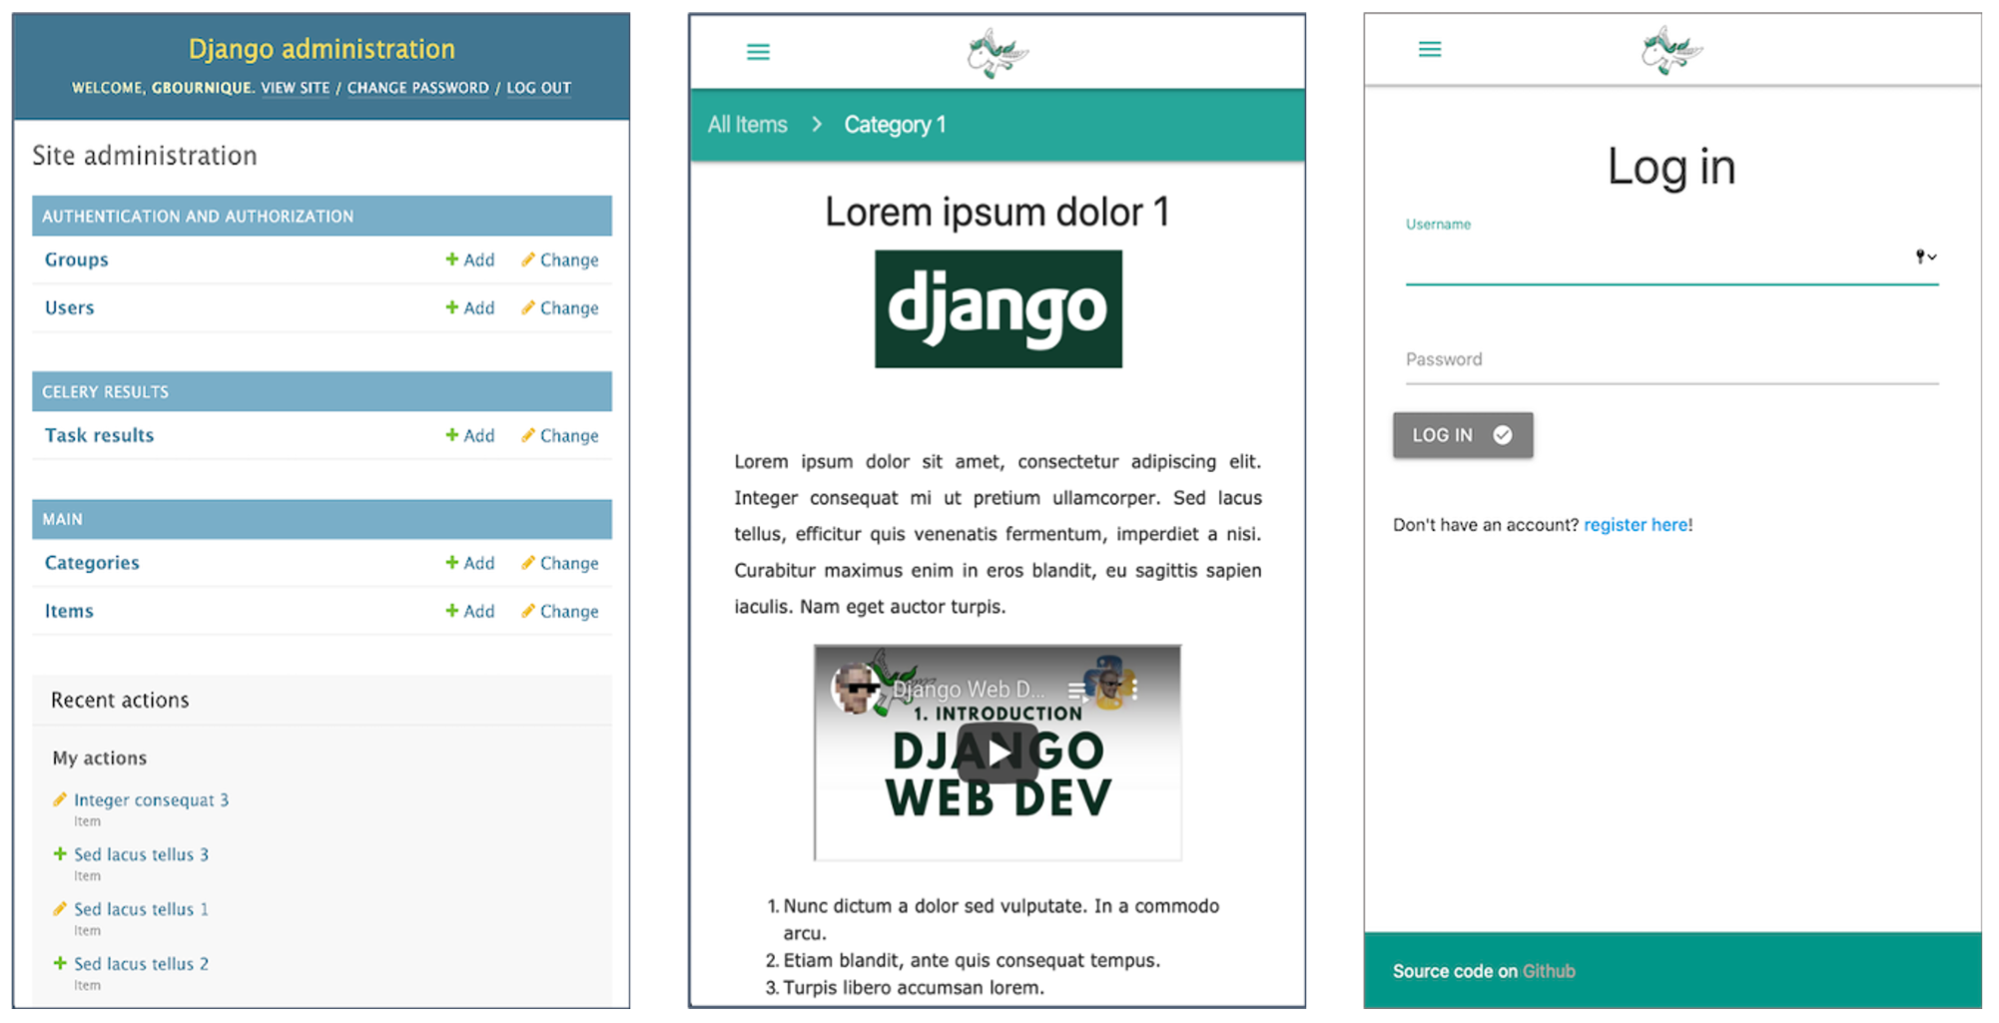
Task: Click the unicorn logo above Category 1 breadcrumb
Action: [997, 53]
